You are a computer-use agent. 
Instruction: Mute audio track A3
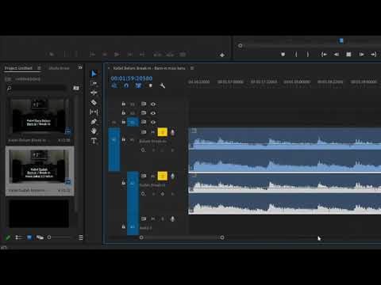[x=153, y=219]
